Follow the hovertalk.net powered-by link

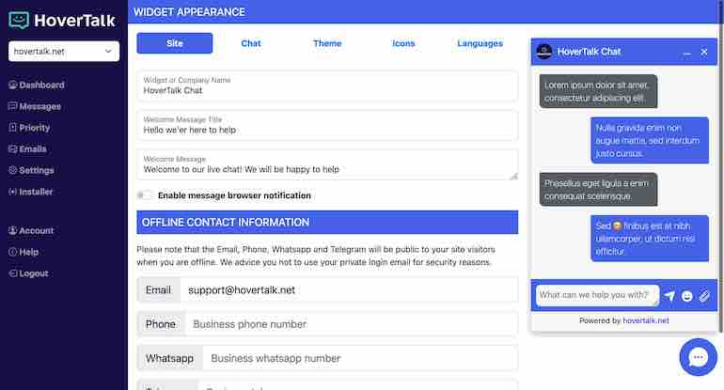click(x=646, y=320)
